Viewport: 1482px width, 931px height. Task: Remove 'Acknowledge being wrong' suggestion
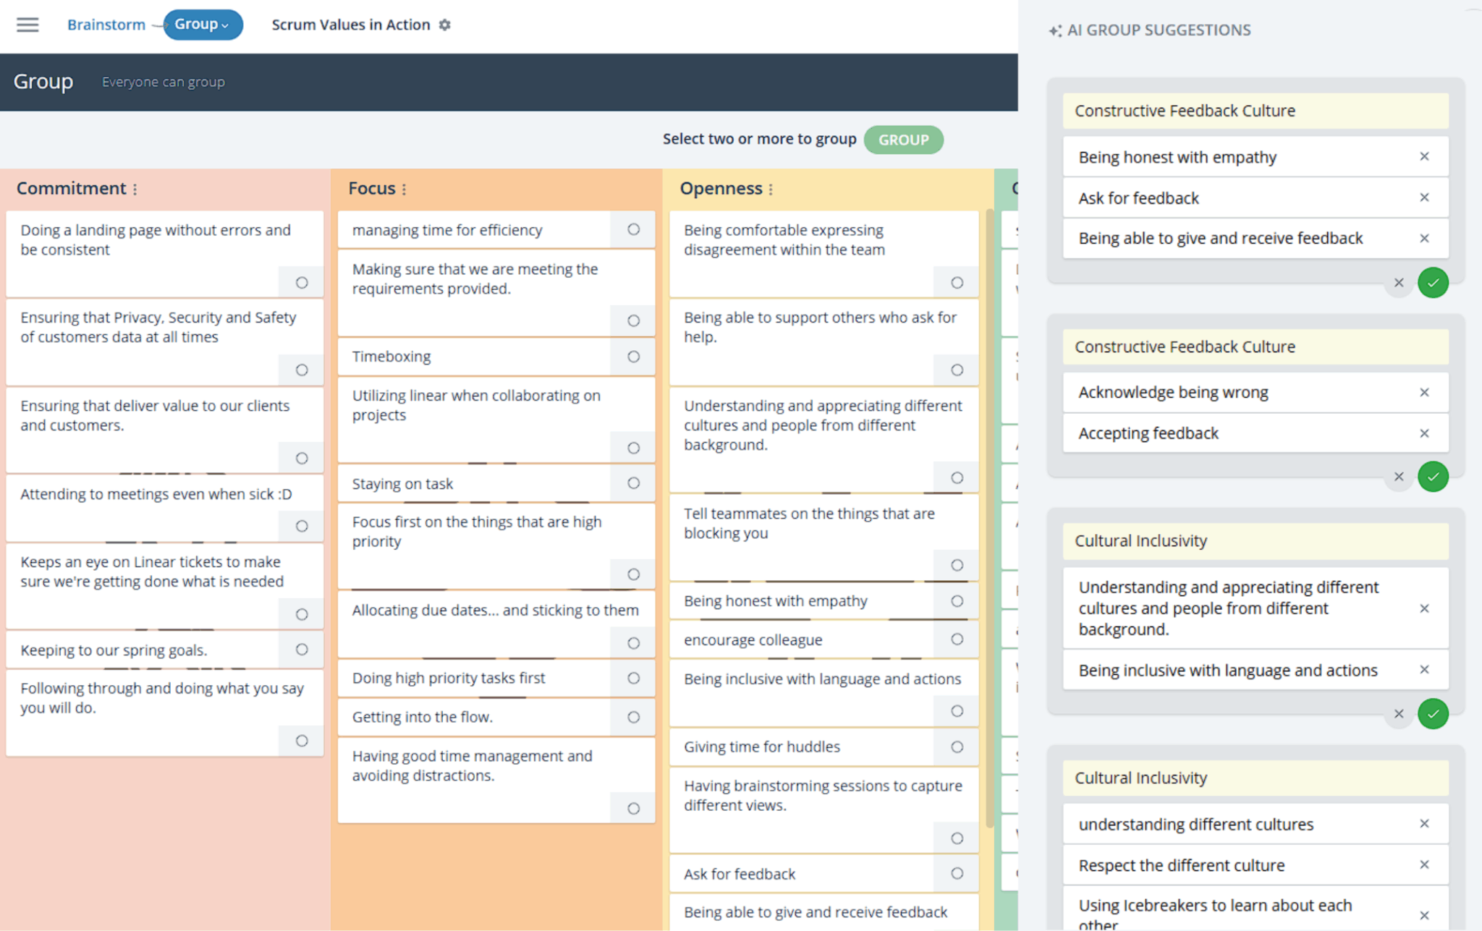1424,392
